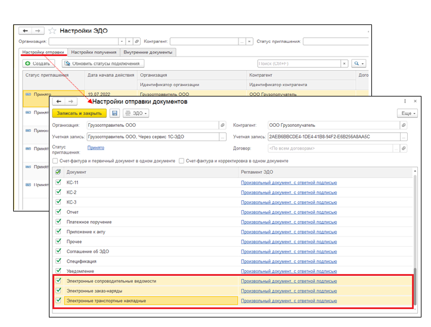Click the favorites star next to Настройки ЭДО
The width and height of the screenshot is (431, 327).
pos(52,30)
